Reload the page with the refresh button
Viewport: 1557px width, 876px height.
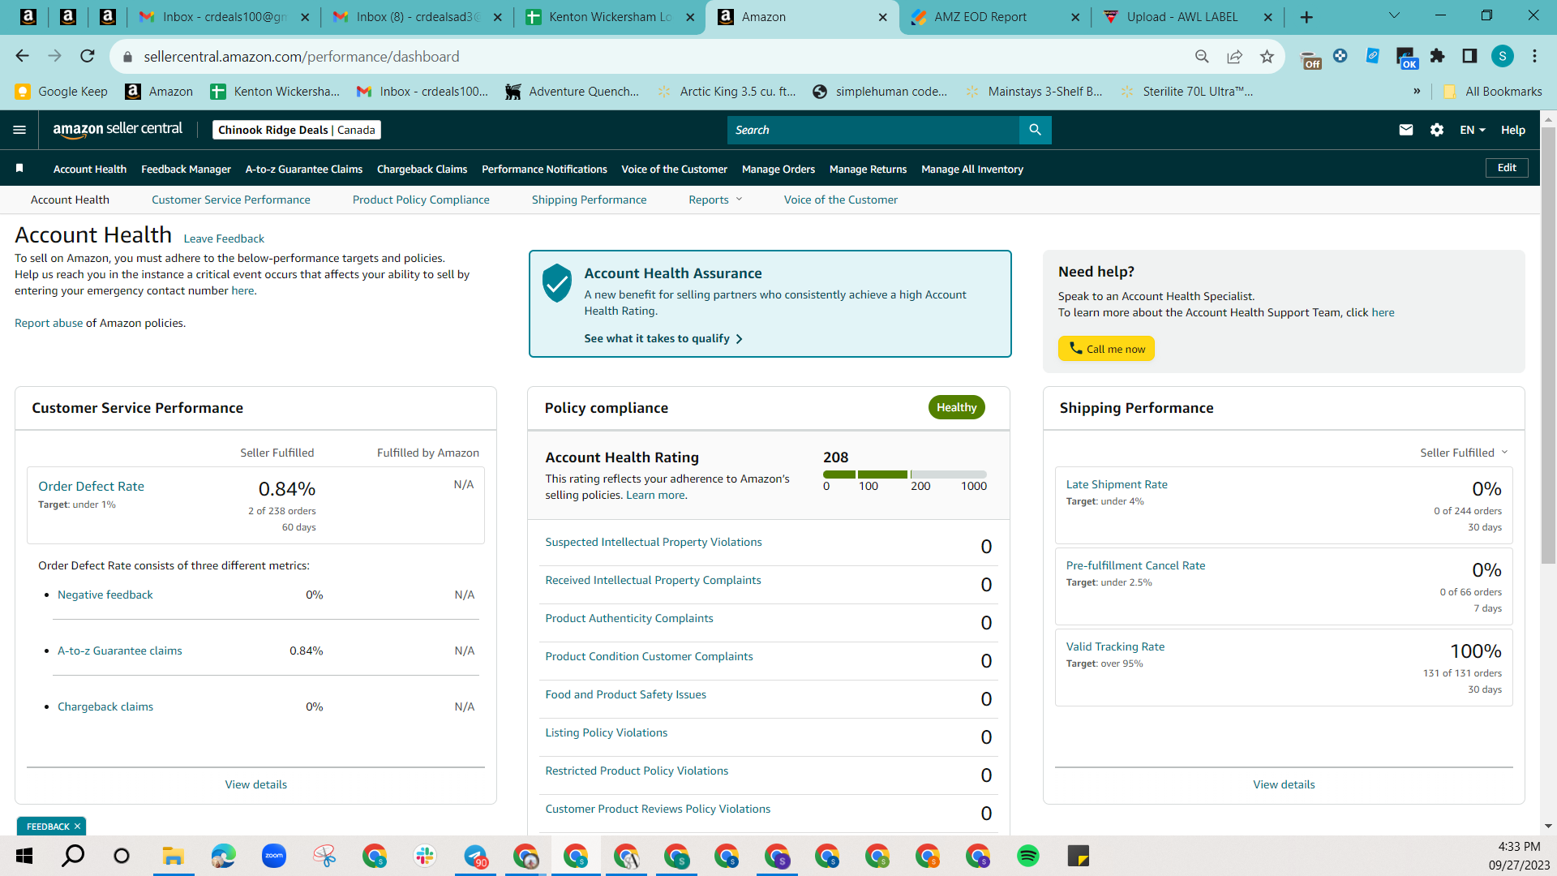pyautogui.click(x=88, y=56)
